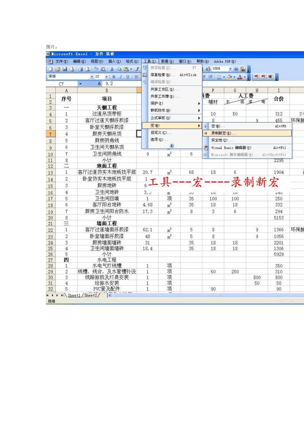This screenshot has width=304, height=430.
Task: Open the 窗口 (Window) menu
Action: pyautogui.click(x=185, y=61)
